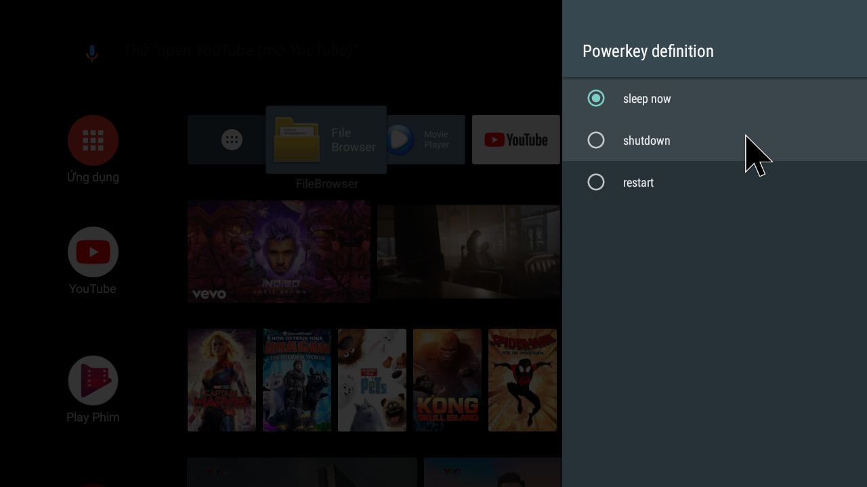Launch the FileBrowser folder app
Viewport: 867px width, 487px height.
tap(326, 140)
